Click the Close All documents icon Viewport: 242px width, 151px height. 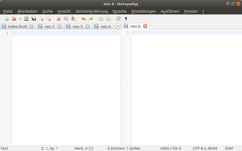pos(49,19)
